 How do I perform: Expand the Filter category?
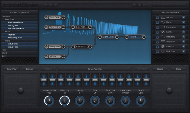(19, 50)
